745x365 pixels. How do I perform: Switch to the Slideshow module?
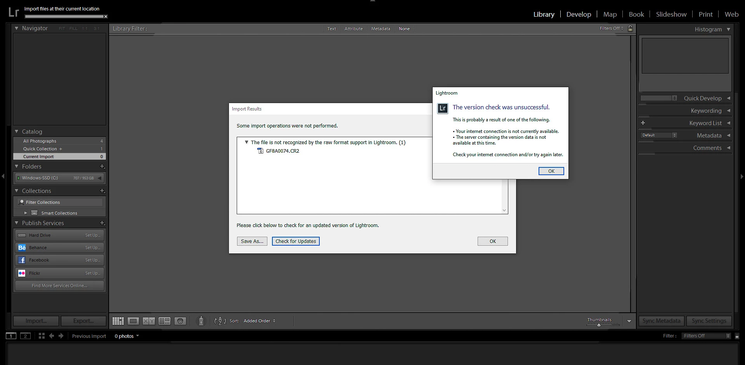tap(671, 14)
